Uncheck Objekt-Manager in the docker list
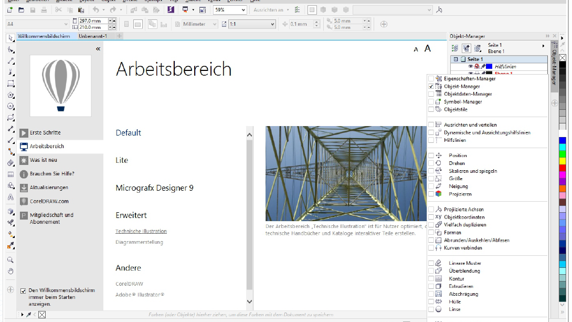This screenshot has height=322, width=572. tap(431, 86)
